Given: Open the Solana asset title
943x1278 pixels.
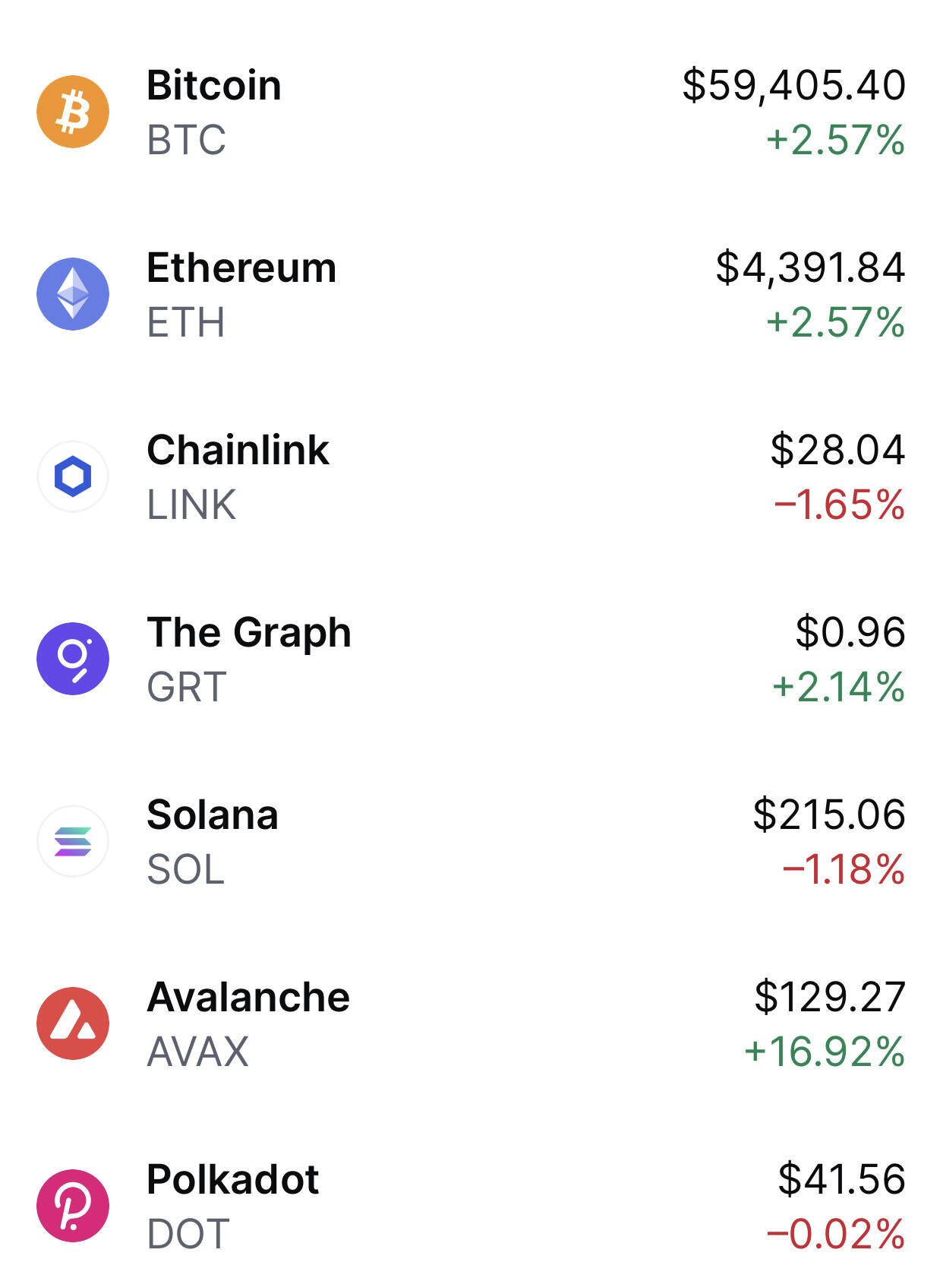Looking at the screenshot, I should pyautogui.click(x=213, y=815).
